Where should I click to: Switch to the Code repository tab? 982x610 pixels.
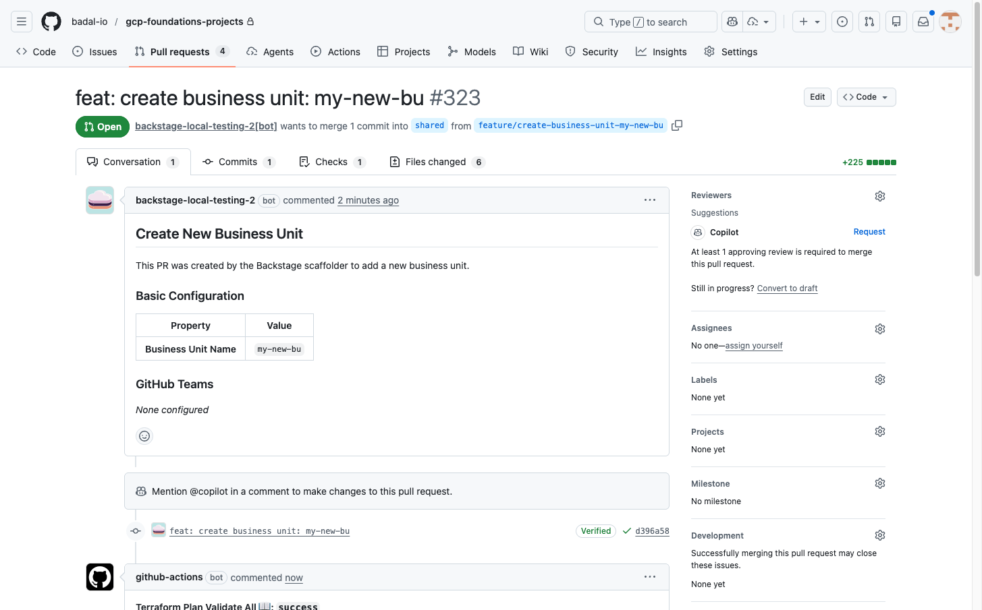click(36, 52)
